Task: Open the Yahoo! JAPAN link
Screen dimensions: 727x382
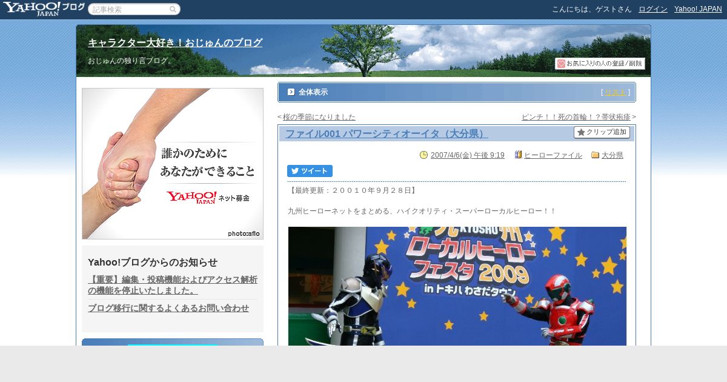Action: (698, 9)
